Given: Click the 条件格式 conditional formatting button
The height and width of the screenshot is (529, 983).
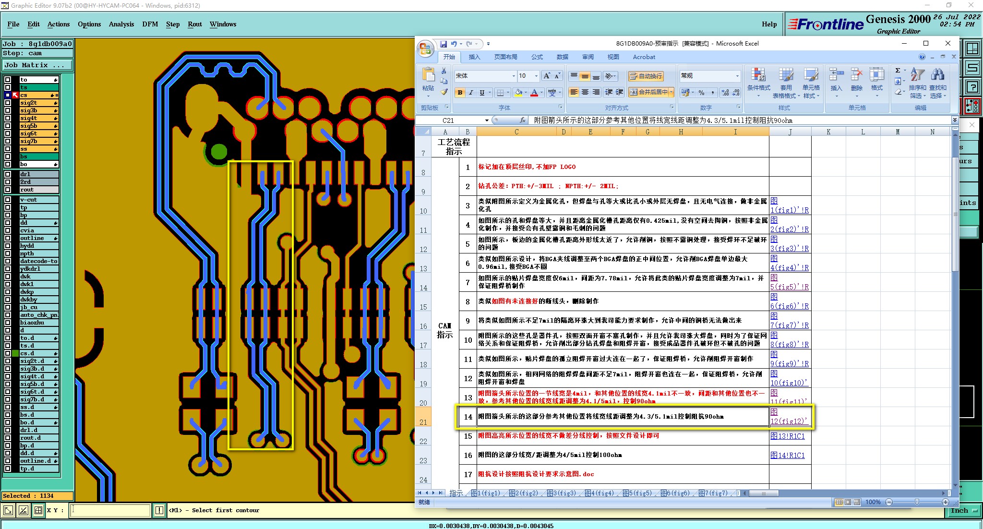Looking at the screenshot, I should click(x=758, y=82).
